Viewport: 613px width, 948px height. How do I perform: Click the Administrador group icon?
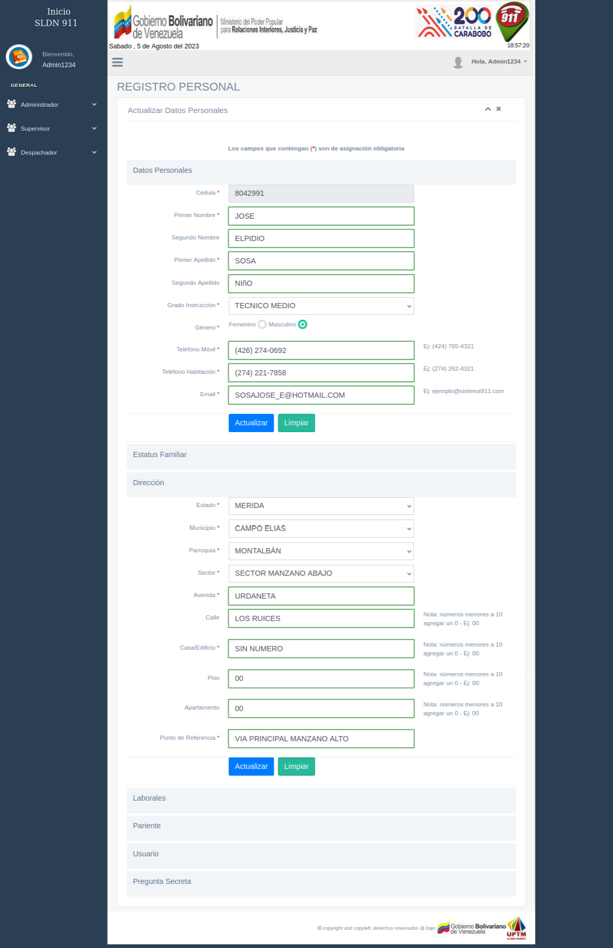pos(11,104)
